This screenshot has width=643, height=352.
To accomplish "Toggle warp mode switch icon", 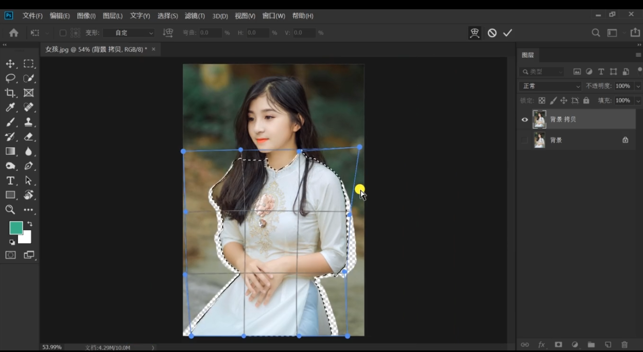I will pyautogui.click(x=475, y=33).
